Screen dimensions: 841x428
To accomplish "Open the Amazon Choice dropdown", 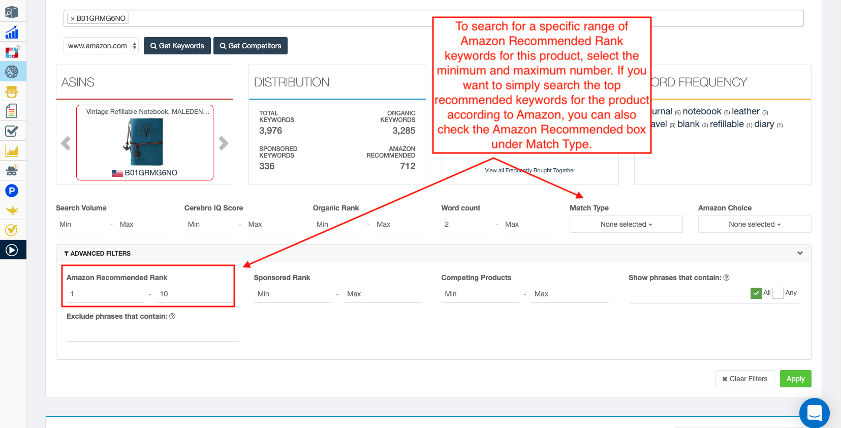I will point(754,224).
